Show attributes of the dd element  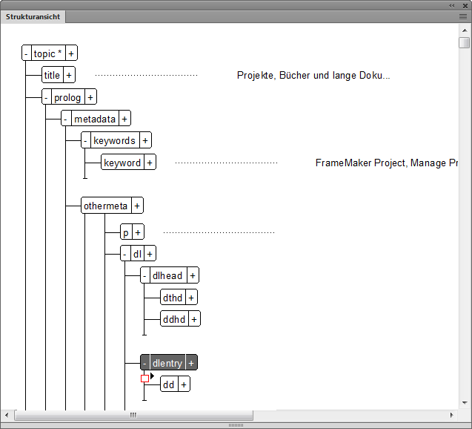[x=184, y=384]
